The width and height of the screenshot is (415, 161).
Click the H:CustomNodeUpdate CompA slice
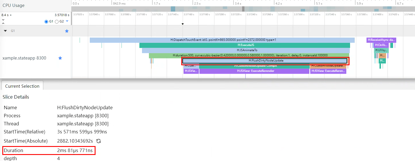pos(254,66)
